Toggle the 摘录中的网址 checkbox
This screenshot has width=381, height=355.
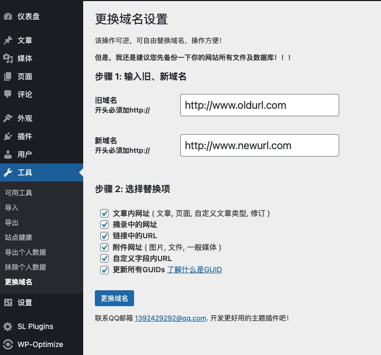click(x=104, y=224)
